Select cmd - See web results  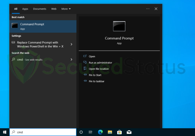43,60
